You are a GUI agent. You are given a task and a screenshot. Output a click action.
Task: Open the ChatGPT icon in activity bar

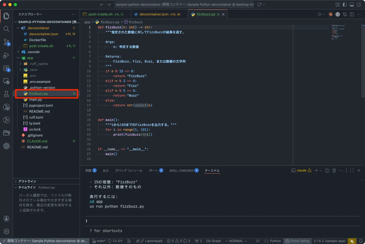coord(6,146)
